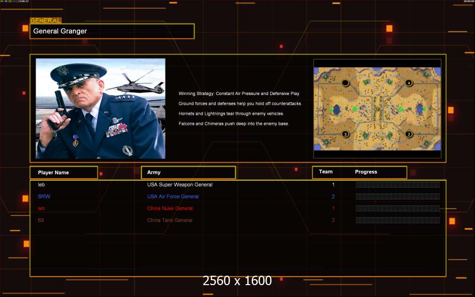Click the progress bar for SRW
Screen dimensions: 475x297
[x=397, y=197]
